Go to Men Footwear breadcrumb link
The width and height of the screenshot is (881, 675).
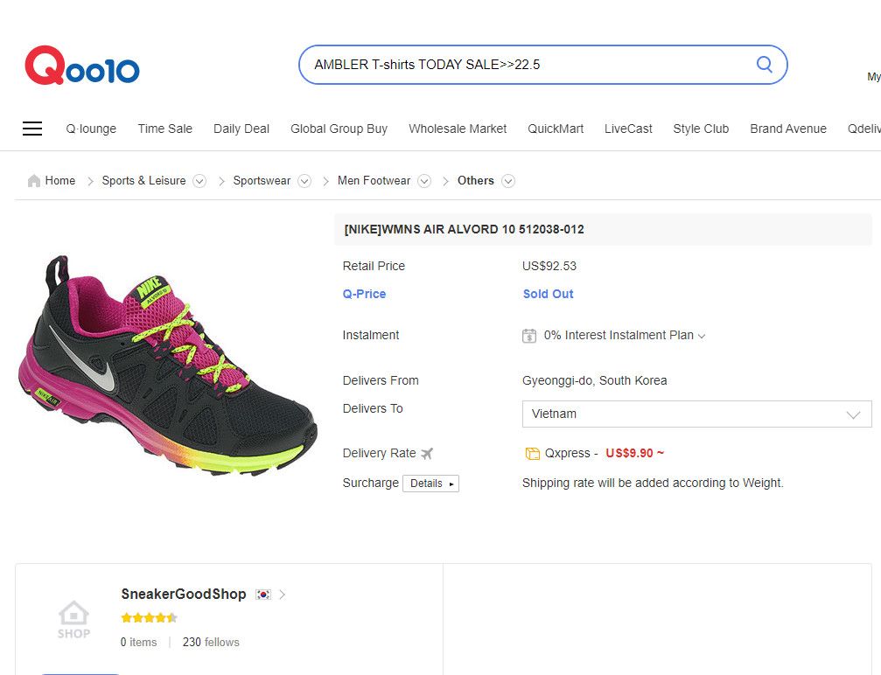(374, 181)
